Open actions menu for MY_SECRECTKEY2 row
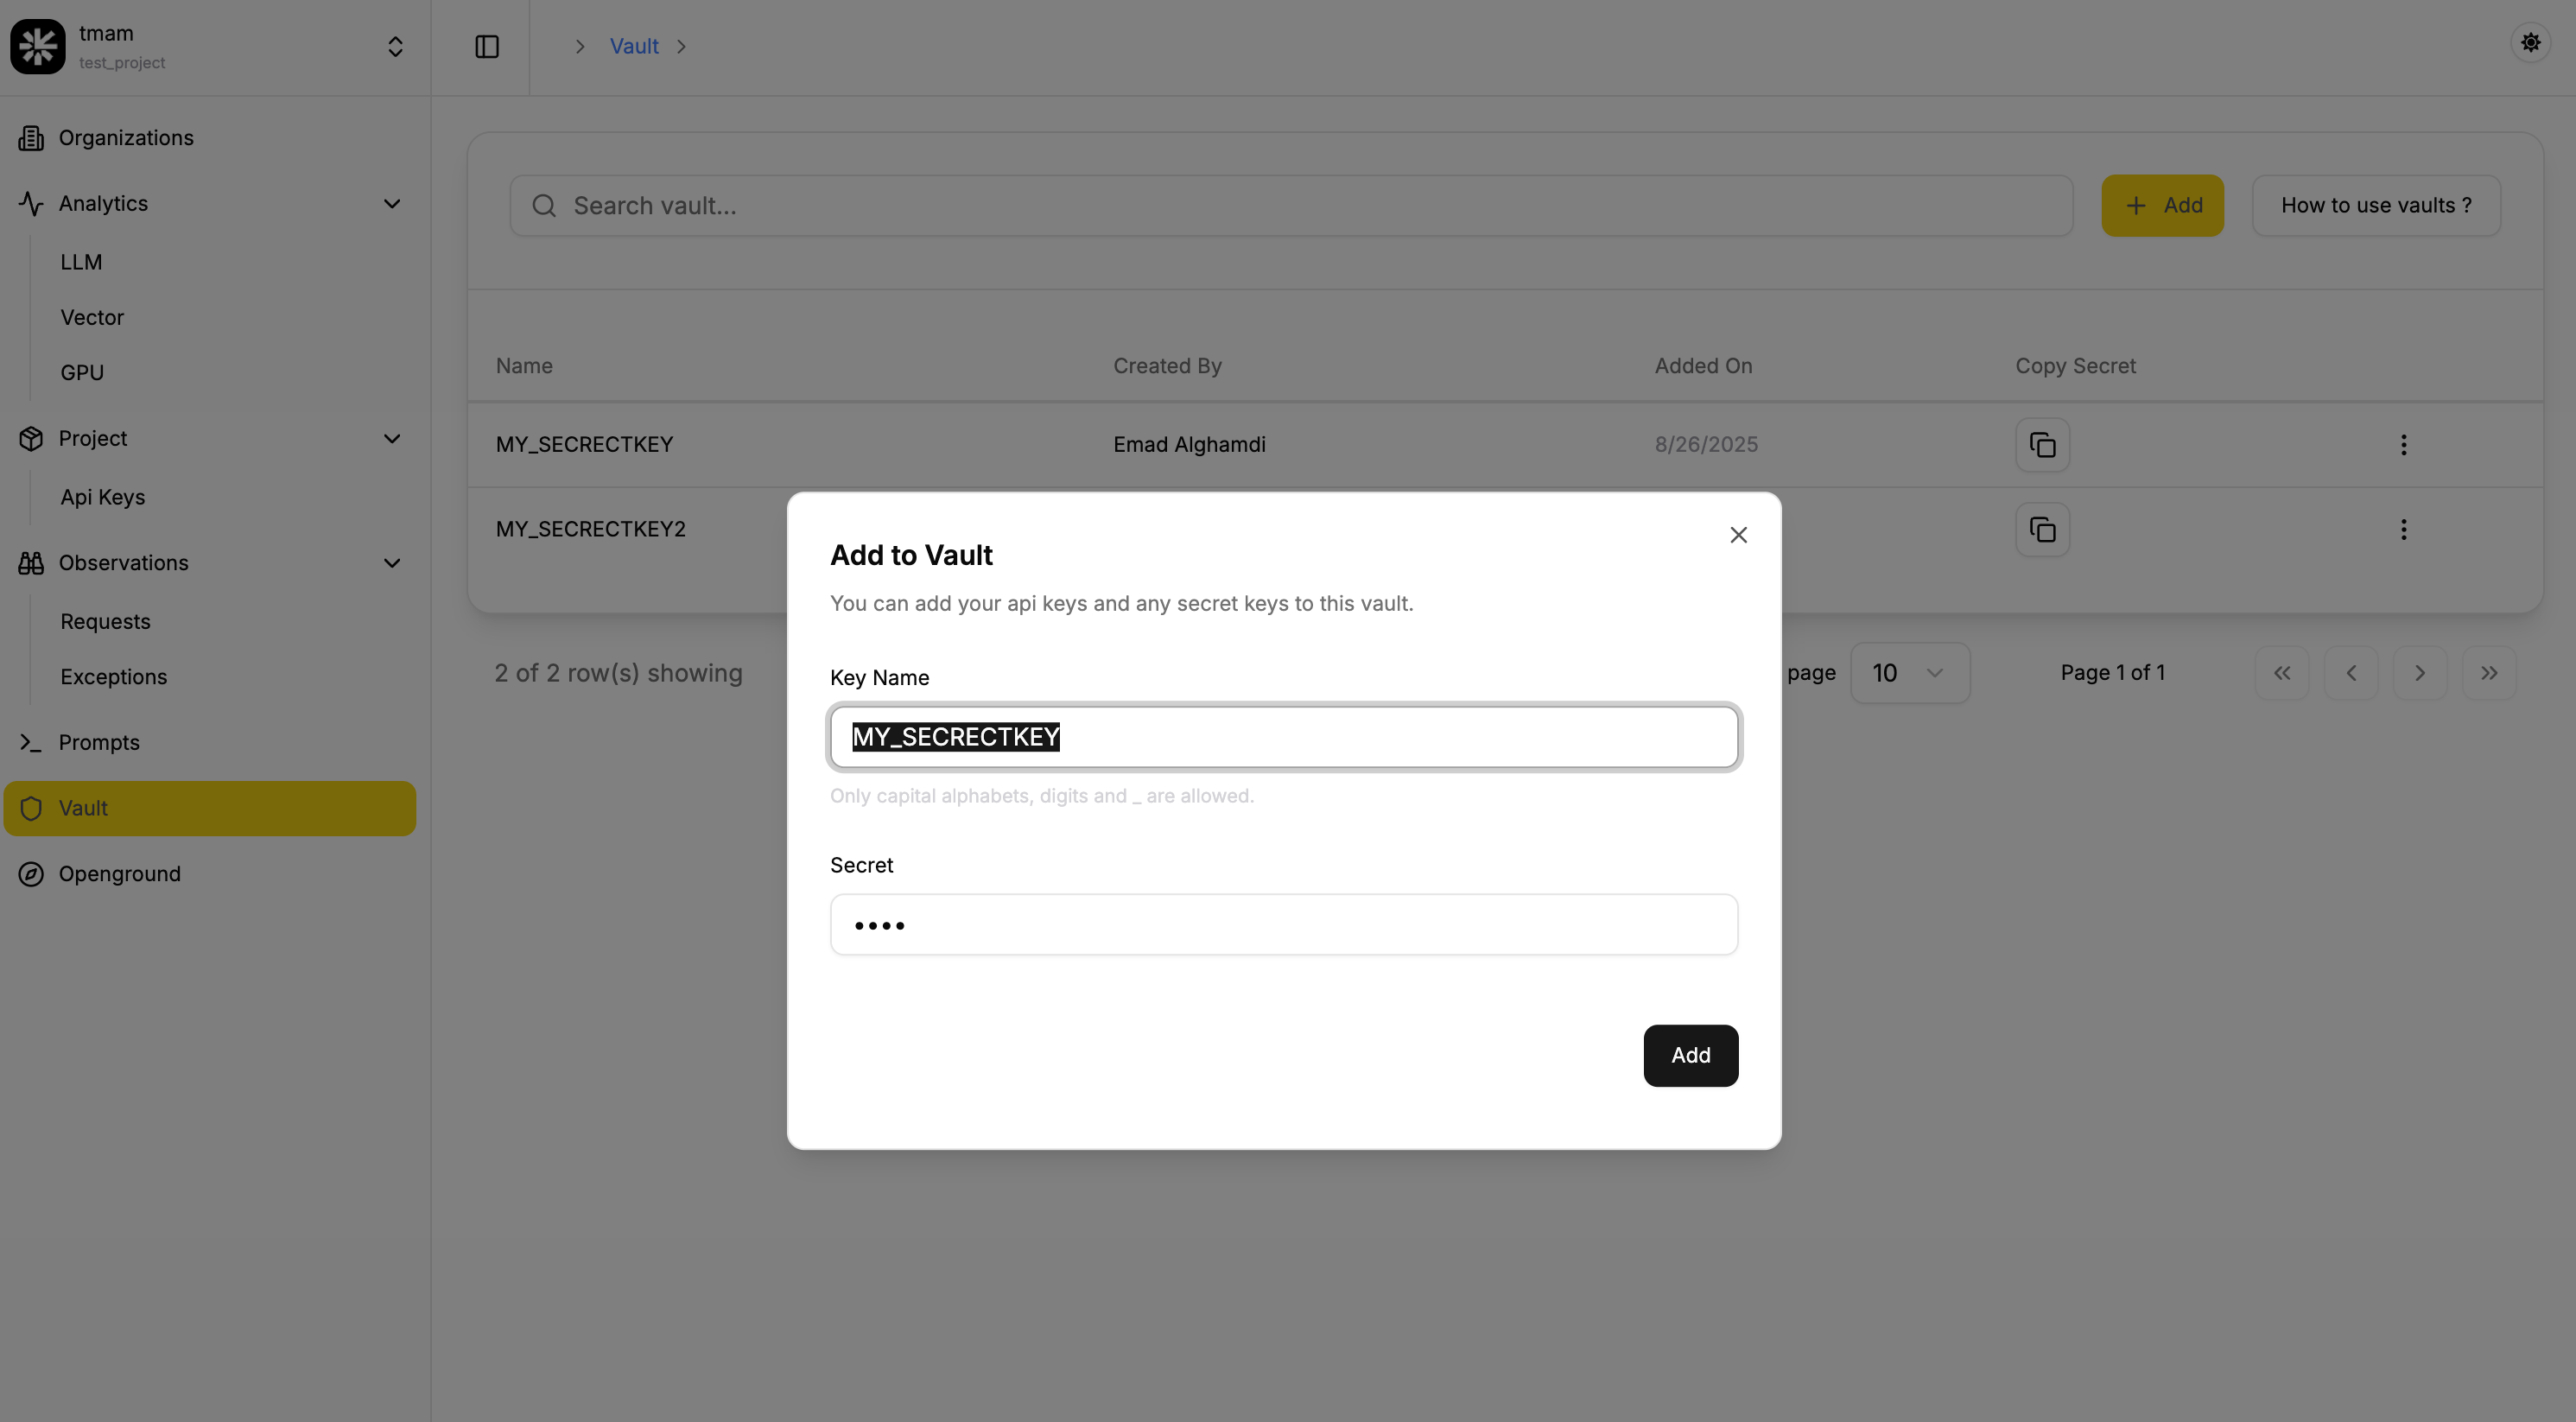This screenshot has width=2576, height=1422. (x=2403, y=529)
